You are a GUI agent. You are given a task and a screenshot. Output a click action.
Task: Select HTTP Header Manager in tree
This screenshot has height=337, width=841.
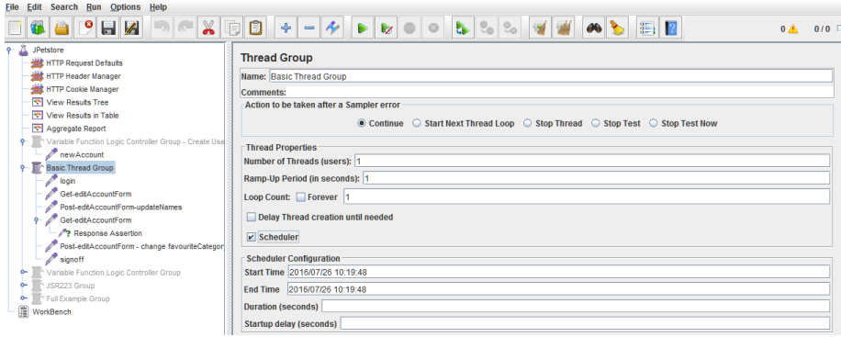point(84,76)
